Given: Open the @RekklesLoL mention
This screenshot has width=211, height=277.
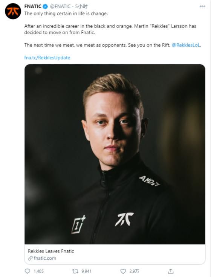Looking at the screenshot, I should (186, 45).
